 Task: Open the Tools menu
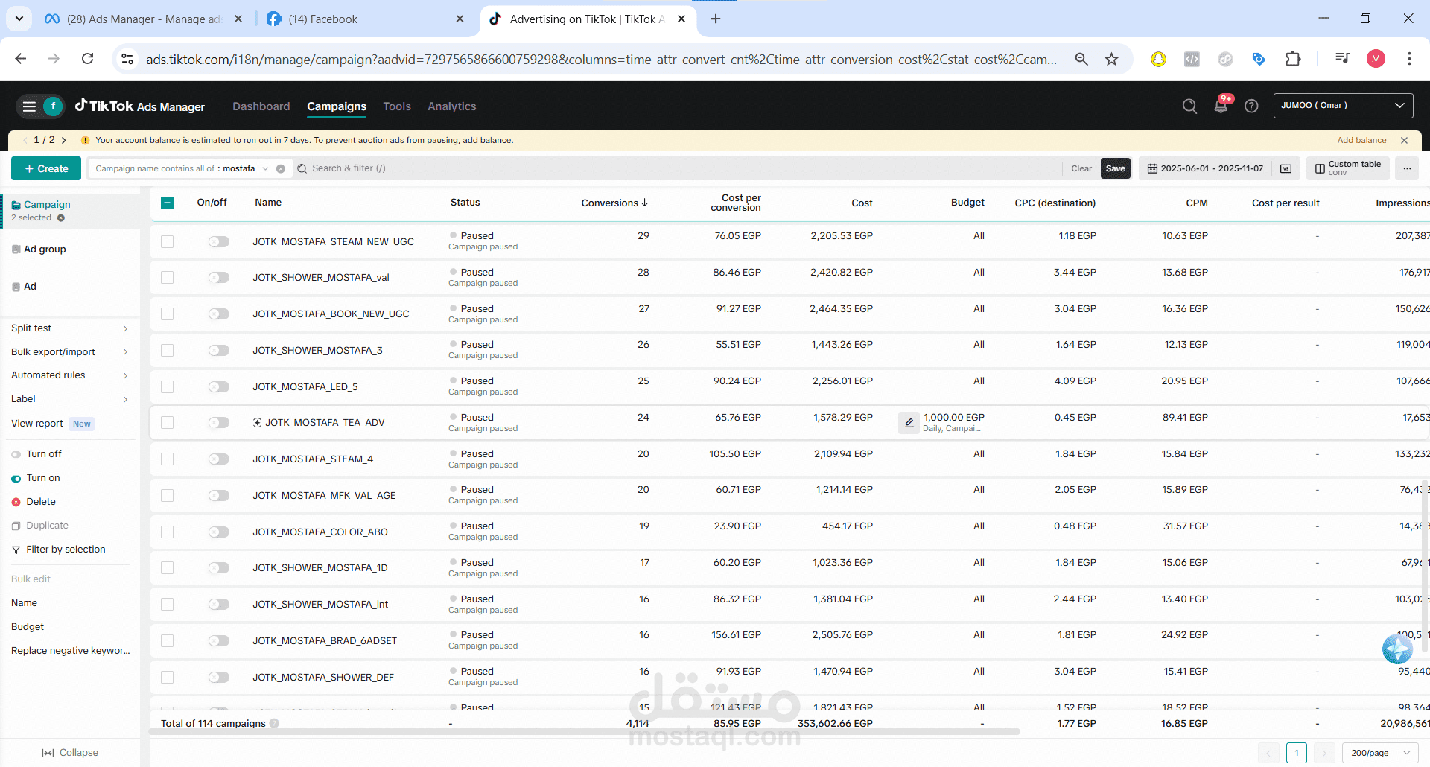tap(396, 106)
